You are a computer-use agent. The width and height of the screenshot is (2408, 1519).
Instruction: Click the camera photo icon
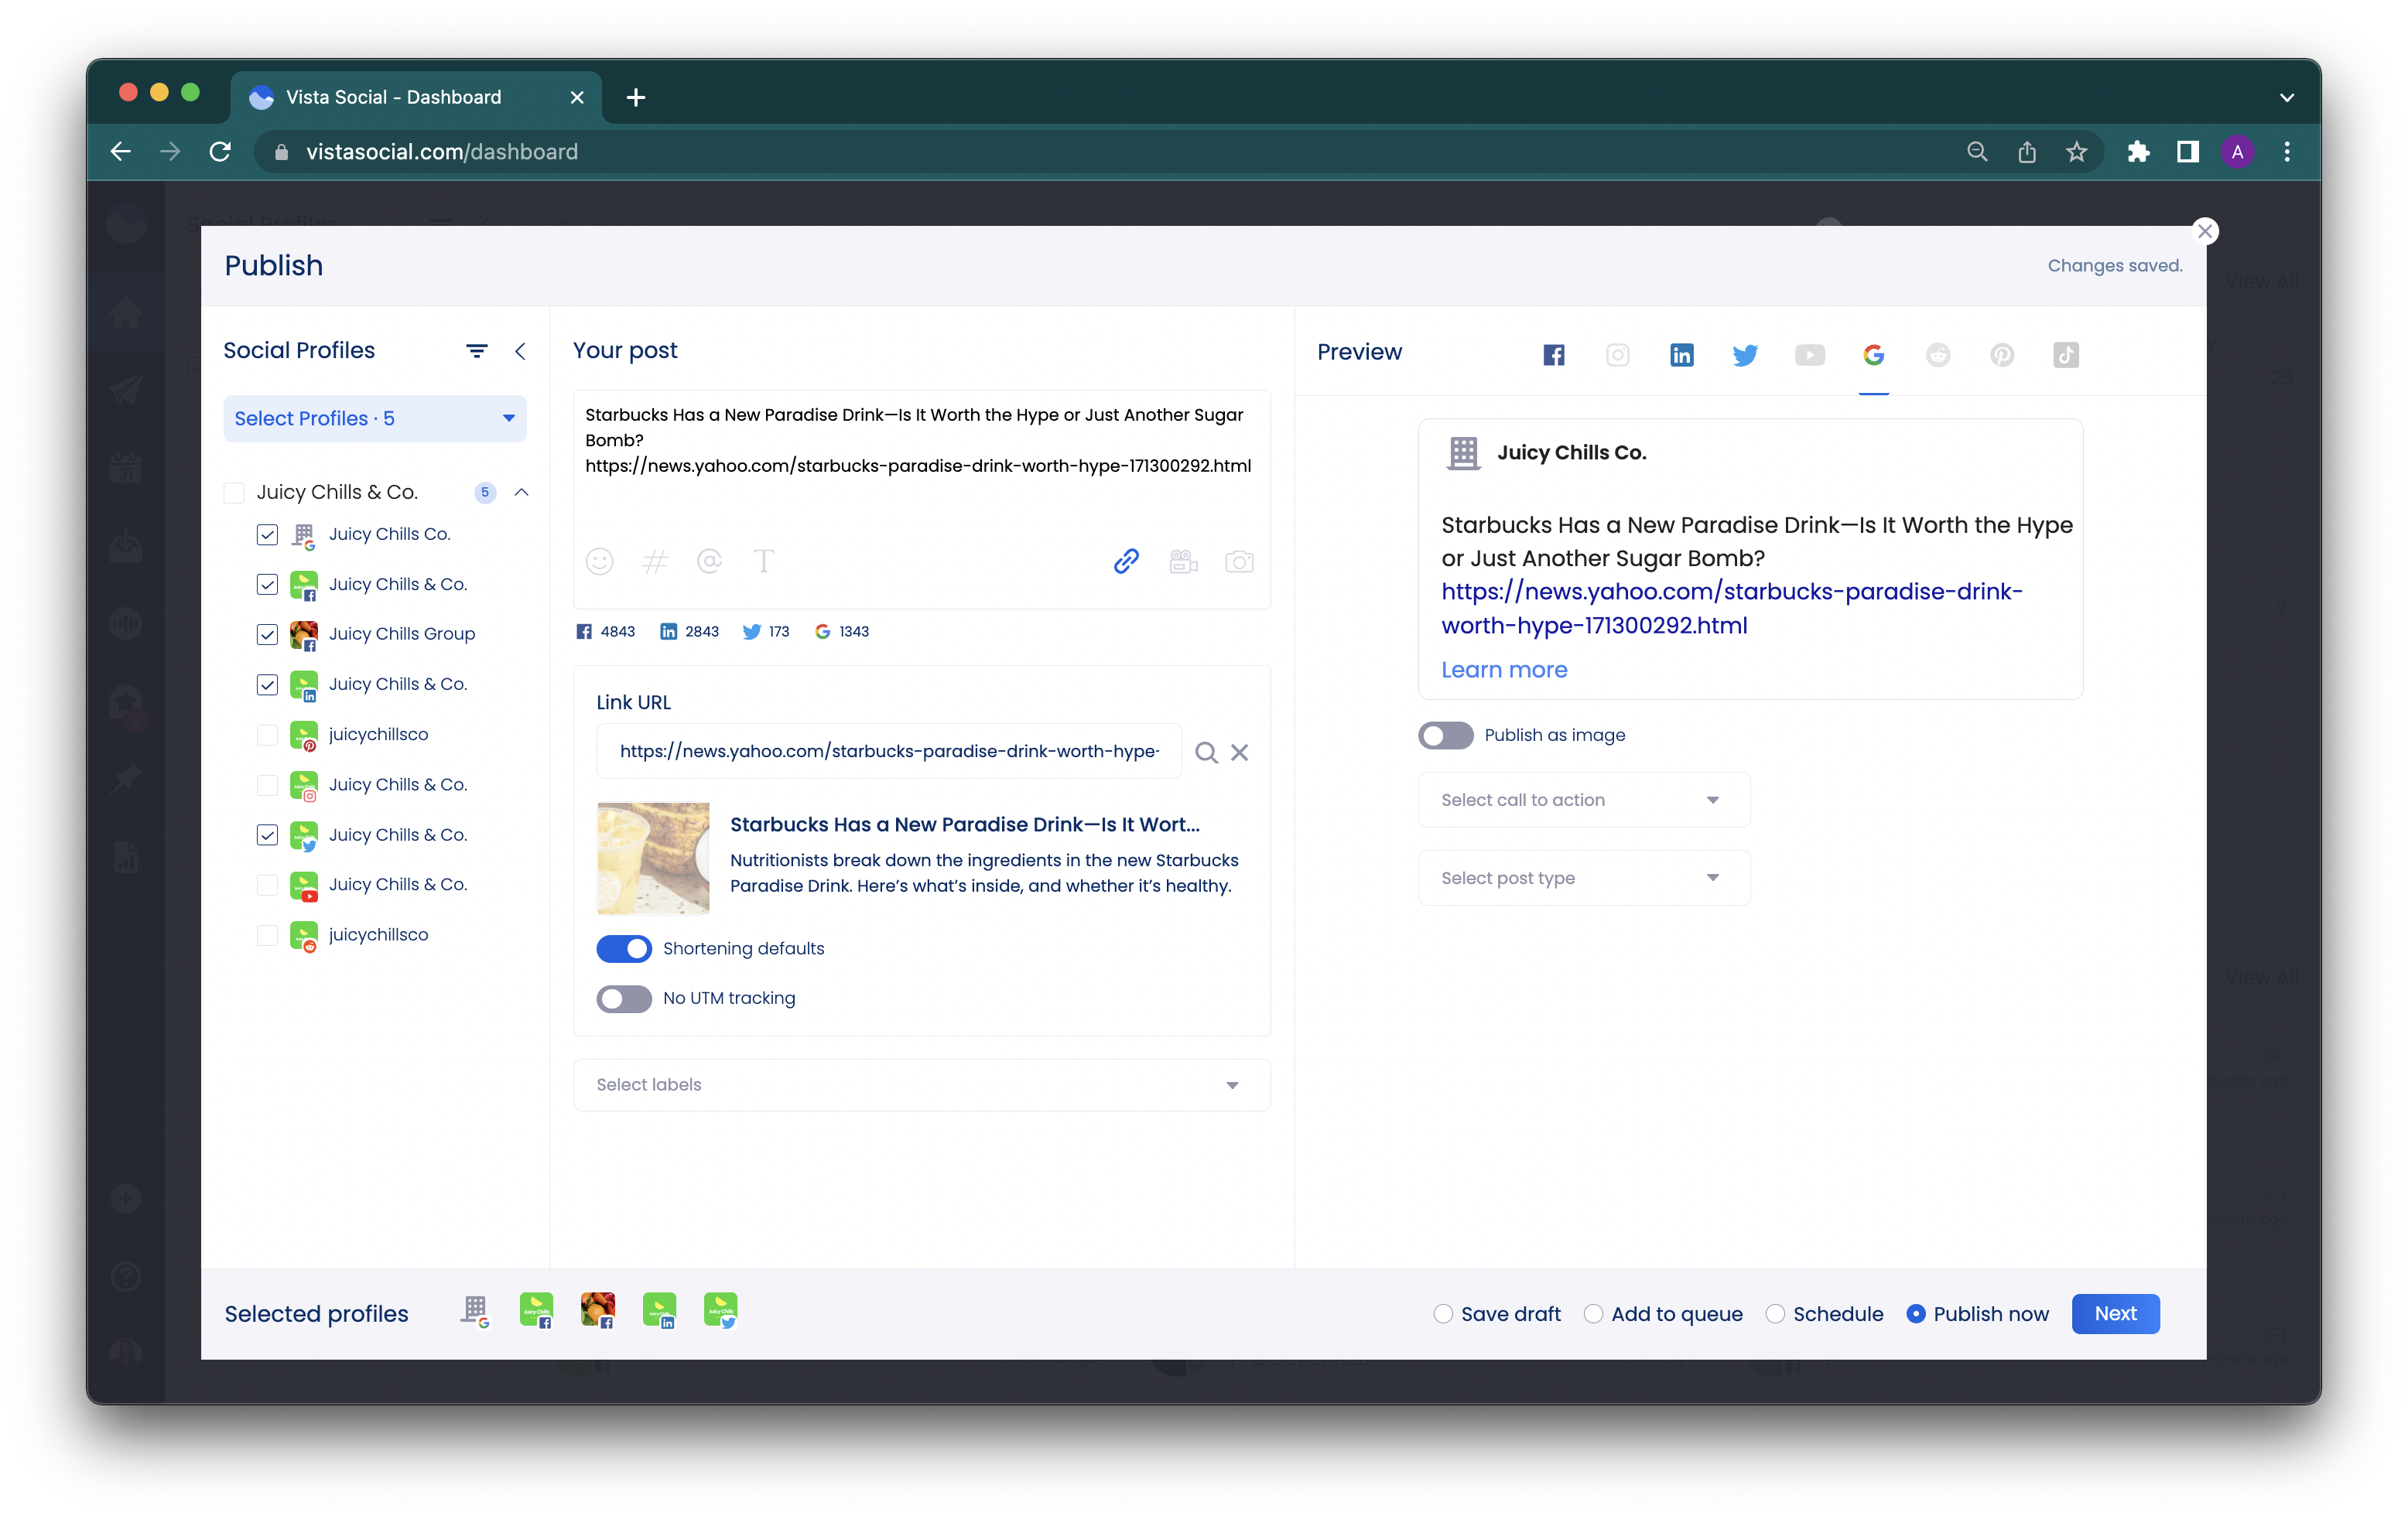(x=1239, y=562)
